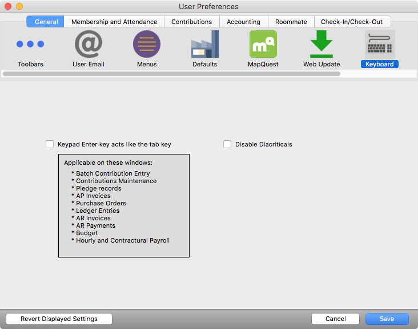Click the Defaults factory icon

coord(204,45)
